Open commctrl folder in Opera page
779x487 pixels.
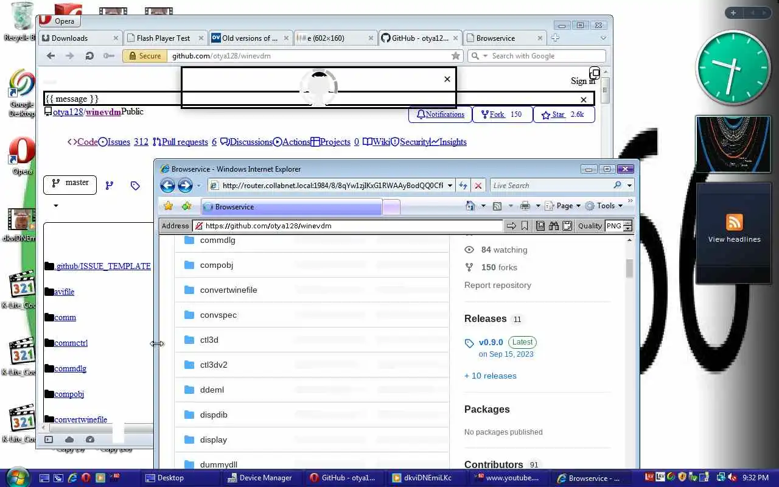(71, 343)
